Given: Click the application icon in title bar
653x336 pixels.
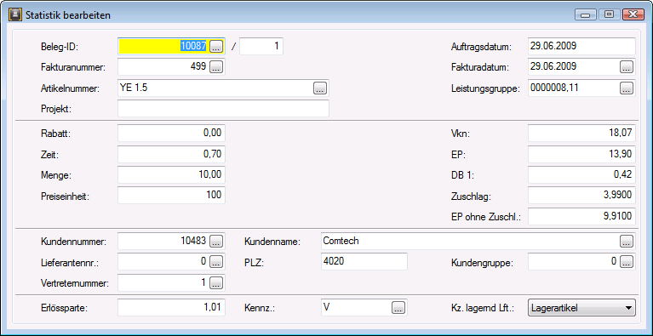Looking at the screenshot, I should pyautogui.click(x=15, y=15).
